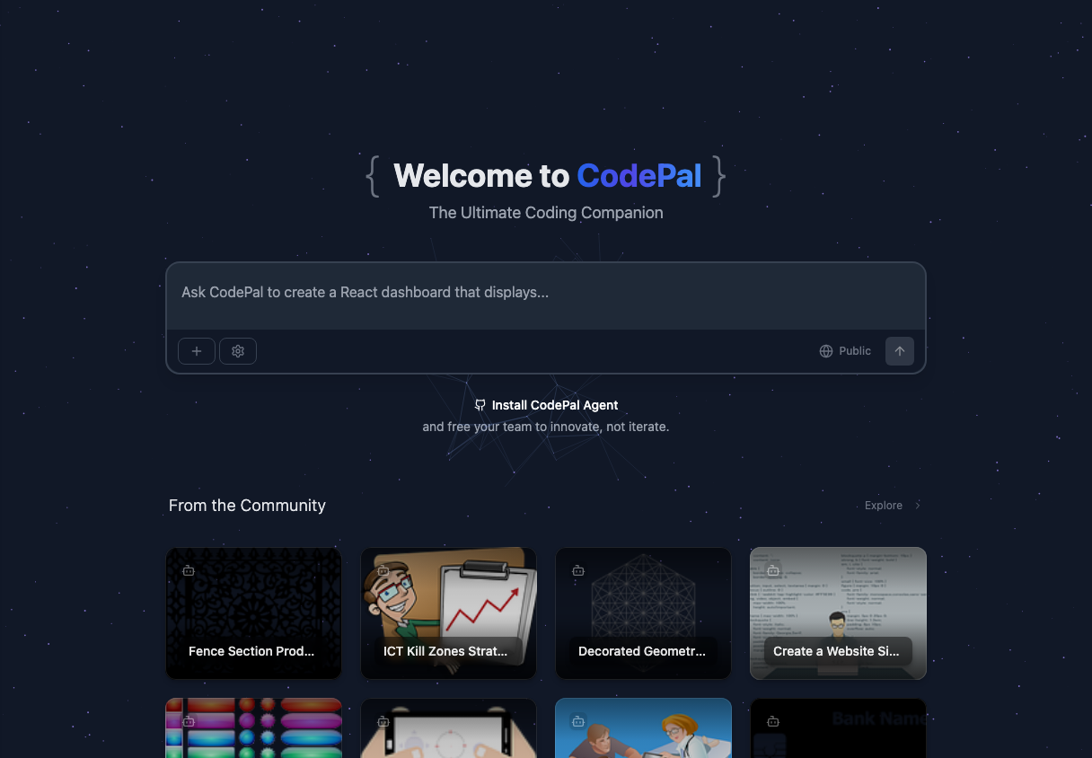Click the chevron next to Explore

[917, 506]
